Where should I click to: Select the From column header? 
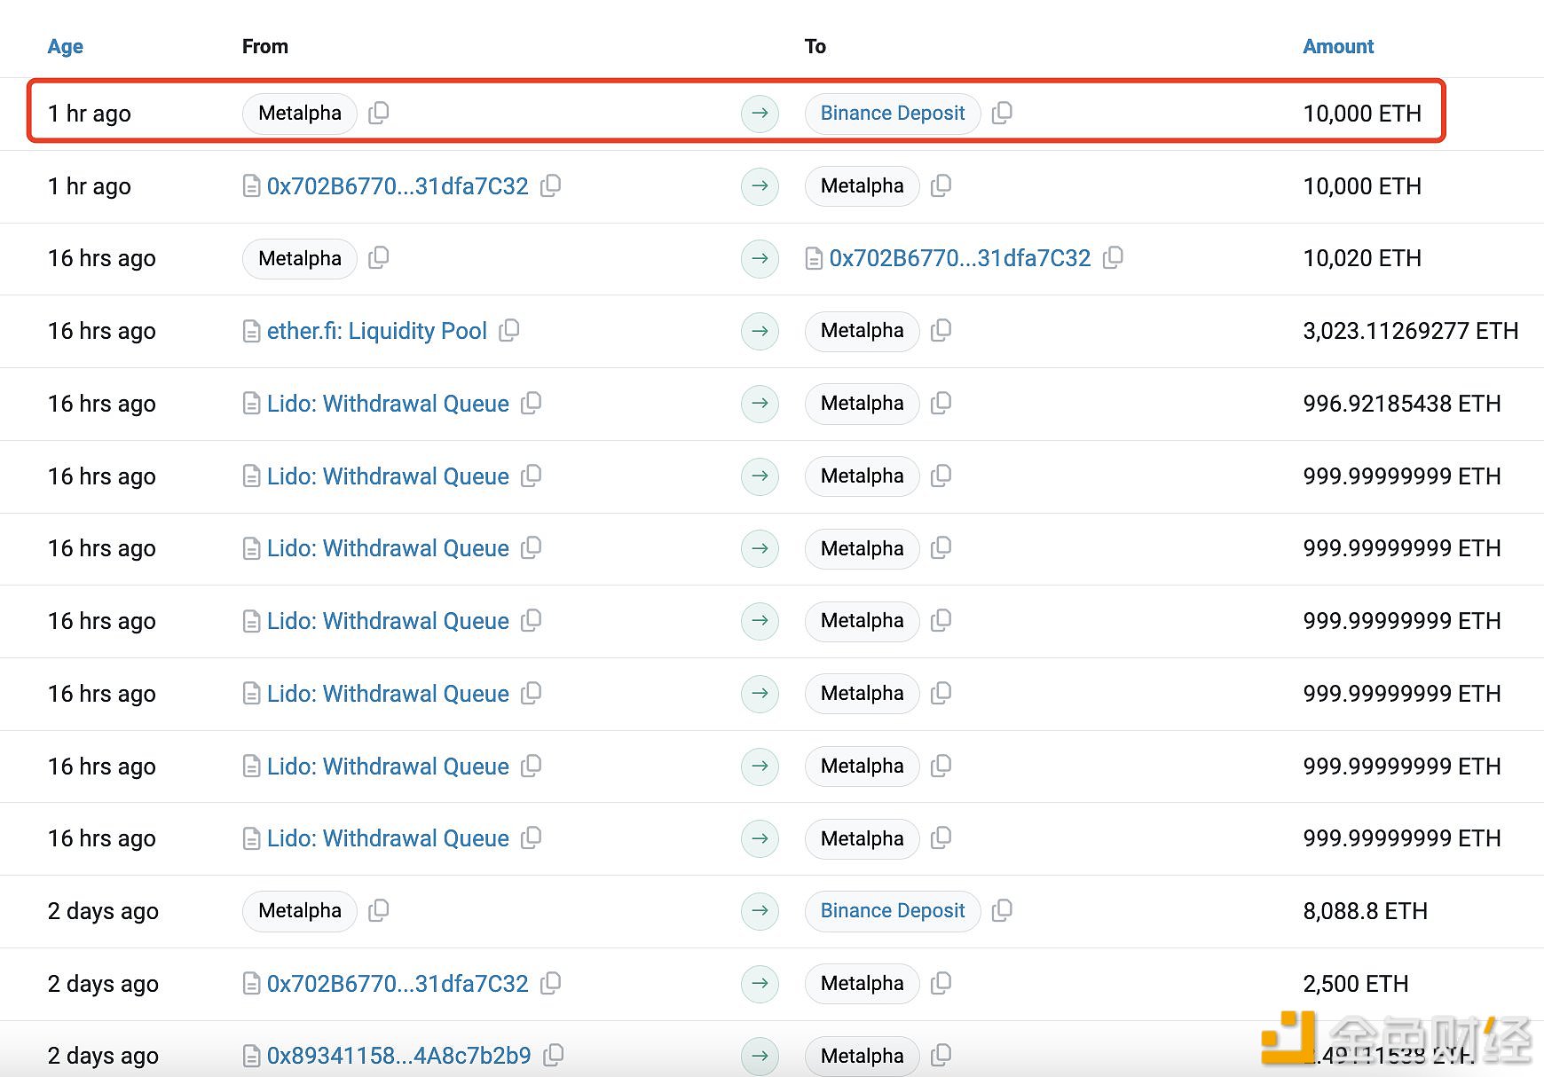click(x=264, y=46)
